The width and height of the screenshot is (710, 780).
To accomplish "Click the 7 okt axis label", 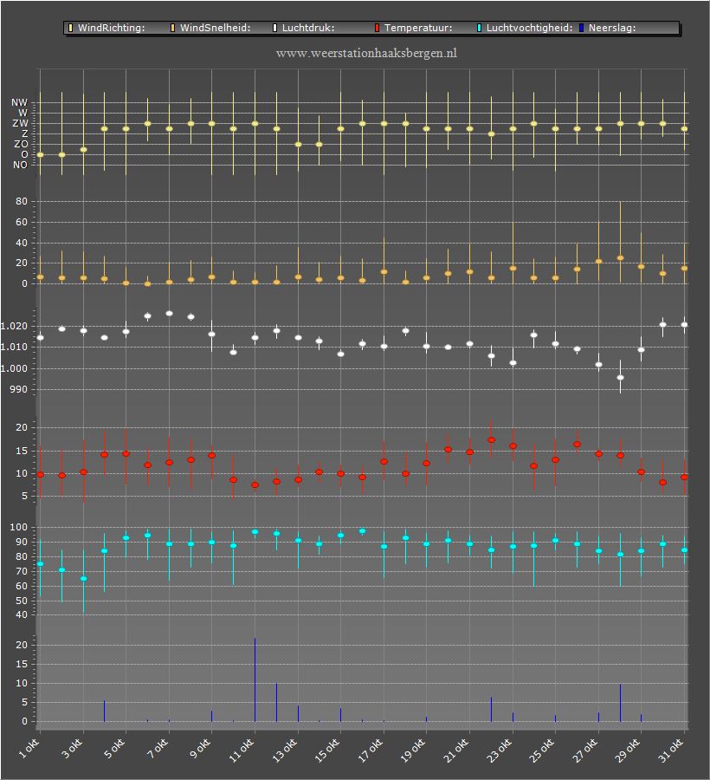I will [158, 749].
